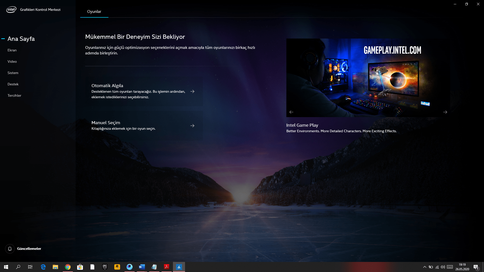This screenshot has width=484, height=272.
Task: Open Epic Games launcher in taskbar
Action: click(x=105, y=267)
